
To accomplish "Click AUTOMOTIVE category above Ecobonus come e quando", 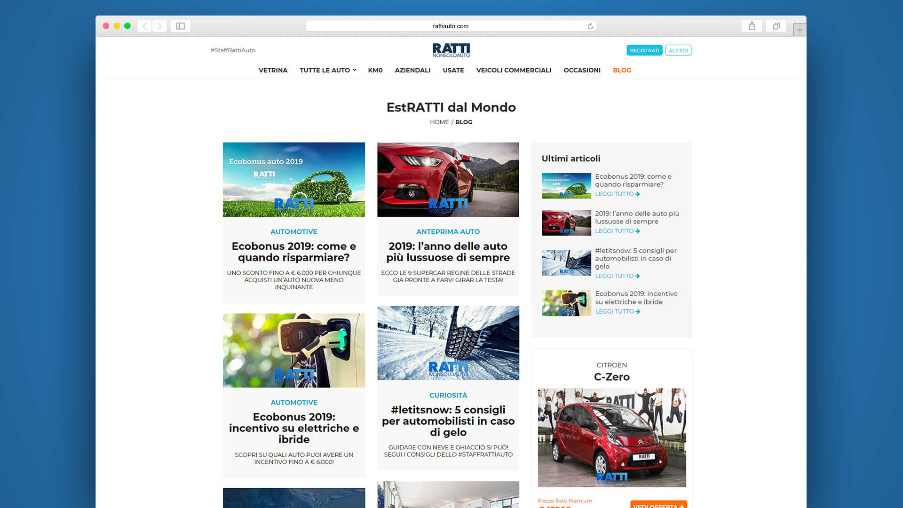I will tap(294, 231).
